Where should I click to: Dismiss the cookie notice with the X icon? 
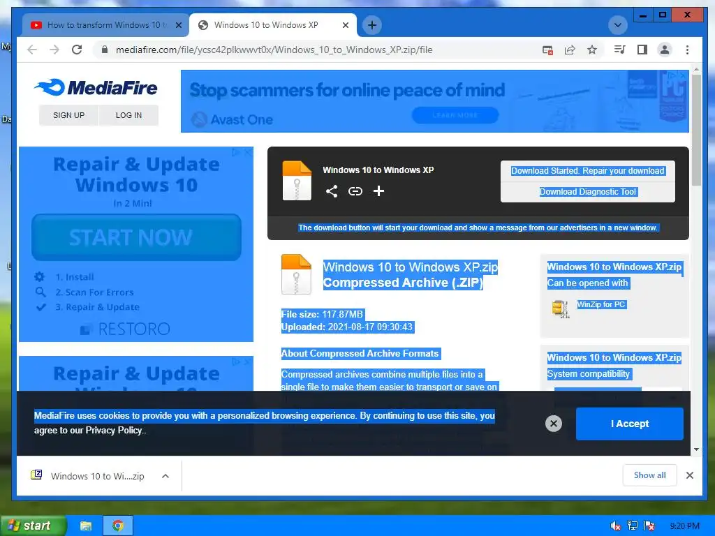[x=554, y=424]
